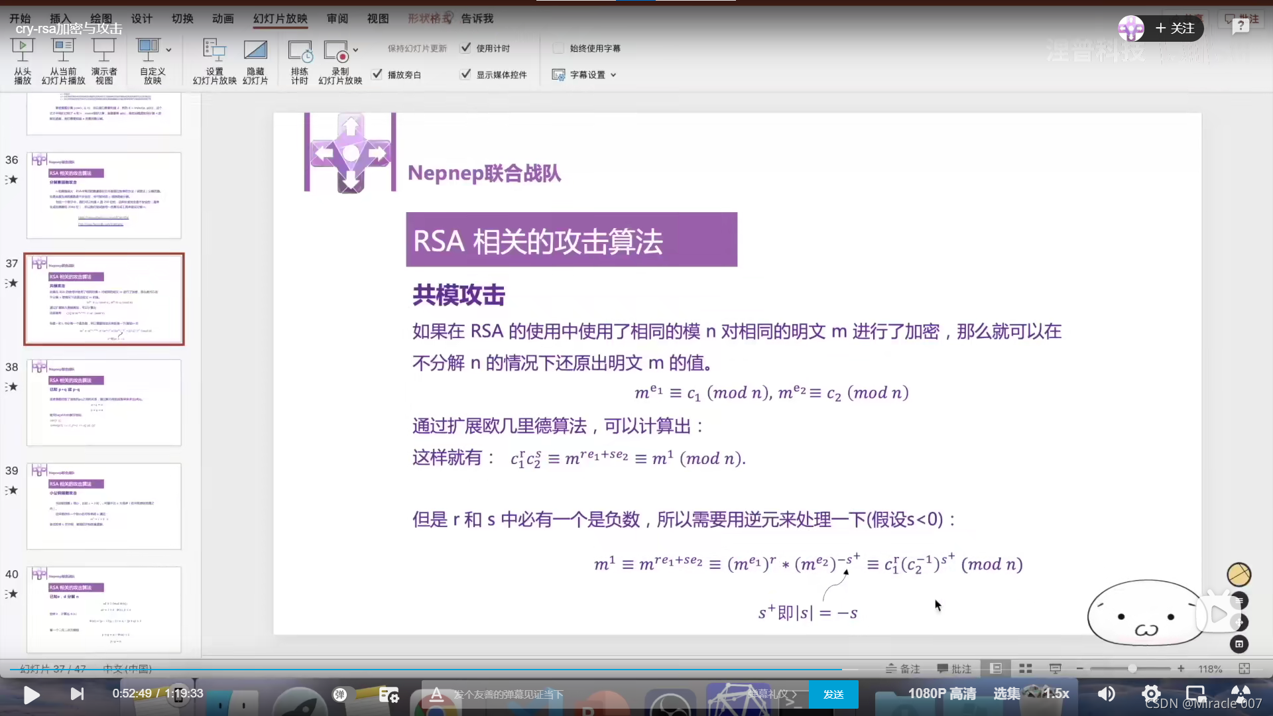Screen dimensions: 1273x716
Task: Select slide 38 thumbnail
Action: click(x=104, y=402)
